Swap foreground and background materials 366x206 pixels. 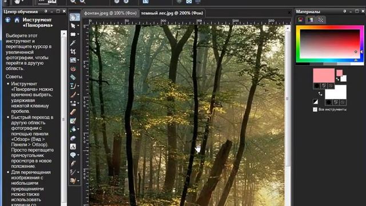coord(320,94)
